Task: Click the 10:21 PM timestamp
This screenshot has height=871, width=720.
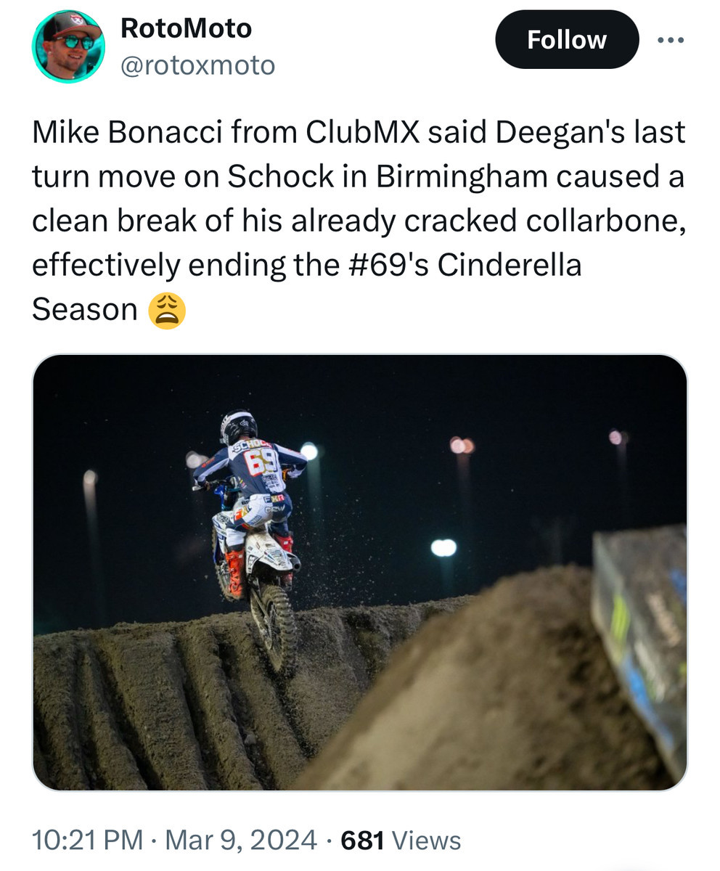Action: click(x=87, y=841)
